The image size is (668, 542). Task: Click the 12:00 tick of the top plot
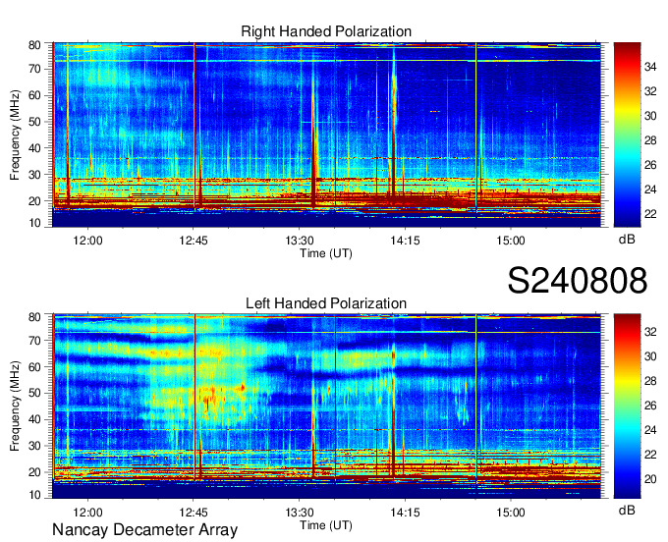87,241
